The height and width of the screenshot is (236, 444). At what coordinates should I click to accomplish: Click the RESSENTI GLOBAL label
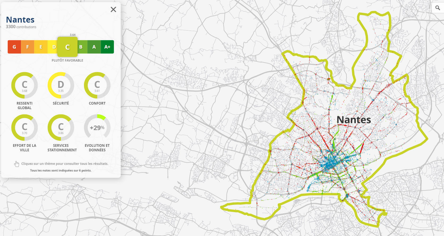click(24, 106)
